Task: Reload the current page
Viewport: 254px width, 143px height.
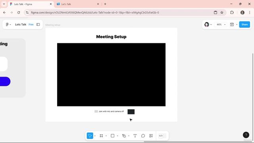Action: coord(19,12)
